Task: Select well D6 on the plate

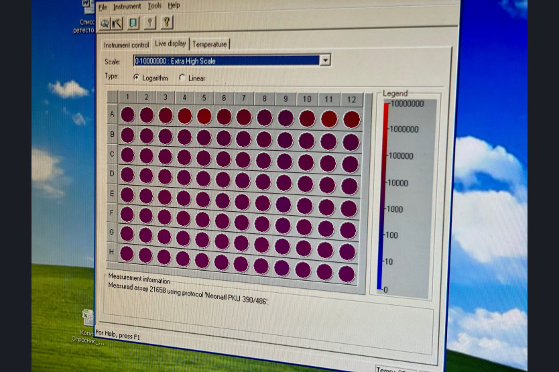Action: [223, 180]
